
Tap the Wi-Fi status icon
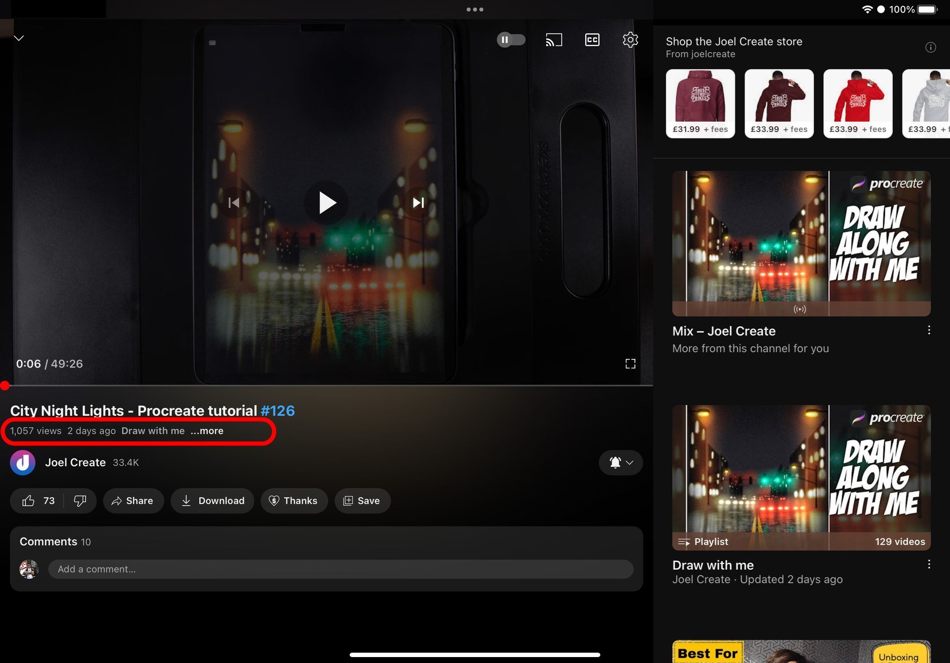pyautogui.click(x=867, y=9)
